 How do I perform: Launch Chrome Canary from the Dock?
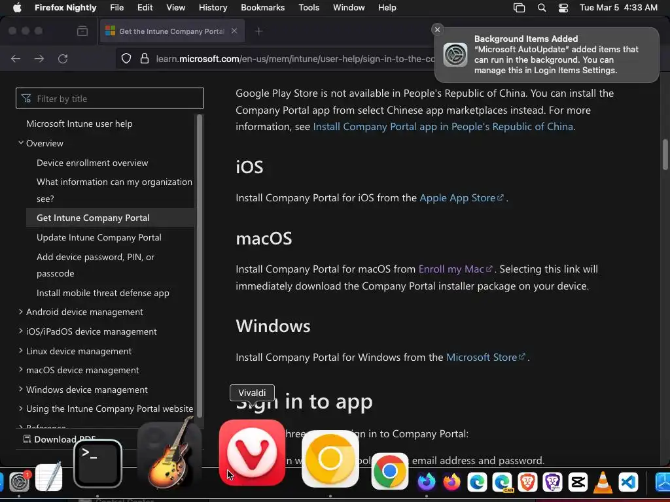330,458
